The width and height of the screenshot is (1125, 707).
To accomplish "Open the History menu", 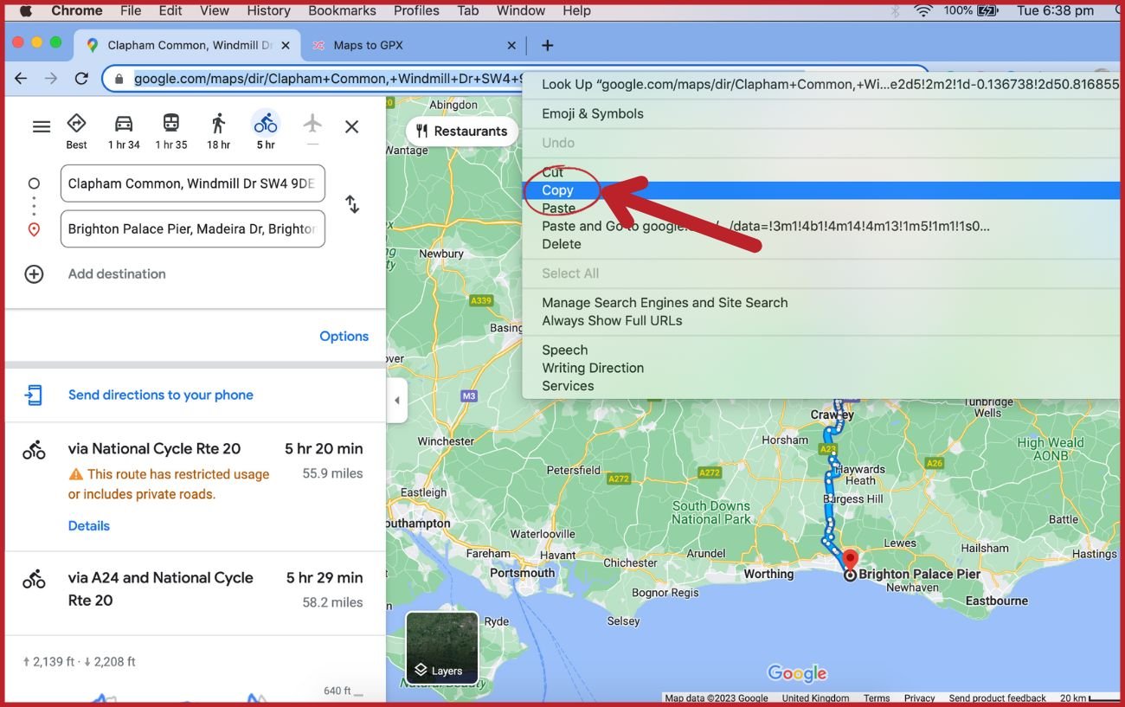I will click(268, 10).
